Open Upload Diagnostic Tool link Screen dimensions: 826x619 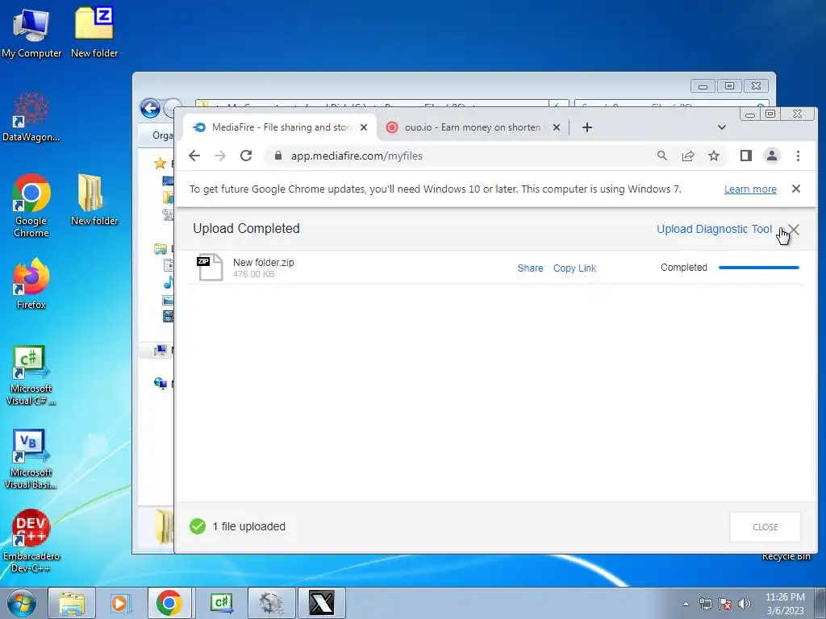[x=714, y=229]
